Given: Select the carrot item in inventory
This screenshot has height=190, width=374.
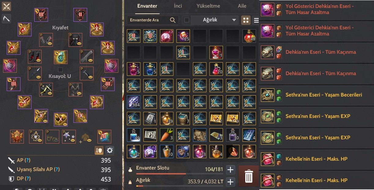Looking at the screenshot, I should click(167, 135).
